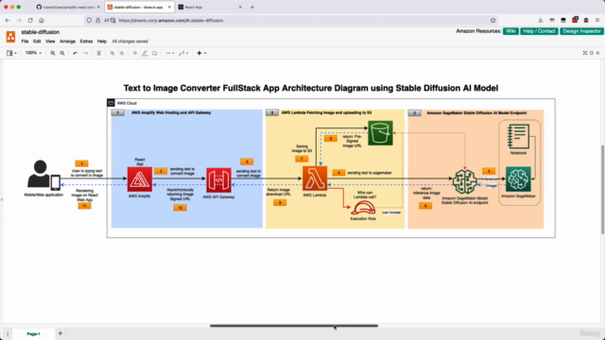Click the Delete trash icon

pos(98,53)
